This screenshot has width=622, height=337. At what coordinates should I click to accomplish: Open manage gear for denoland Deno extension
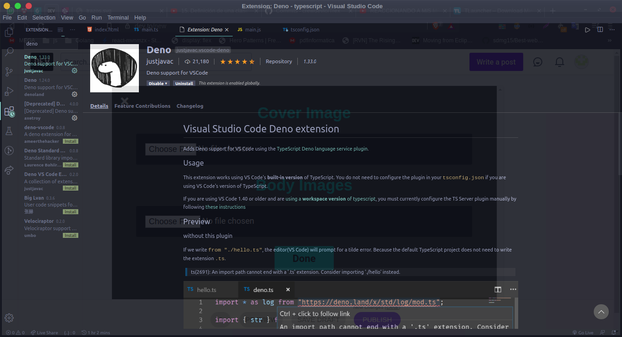tap(75, 94)
